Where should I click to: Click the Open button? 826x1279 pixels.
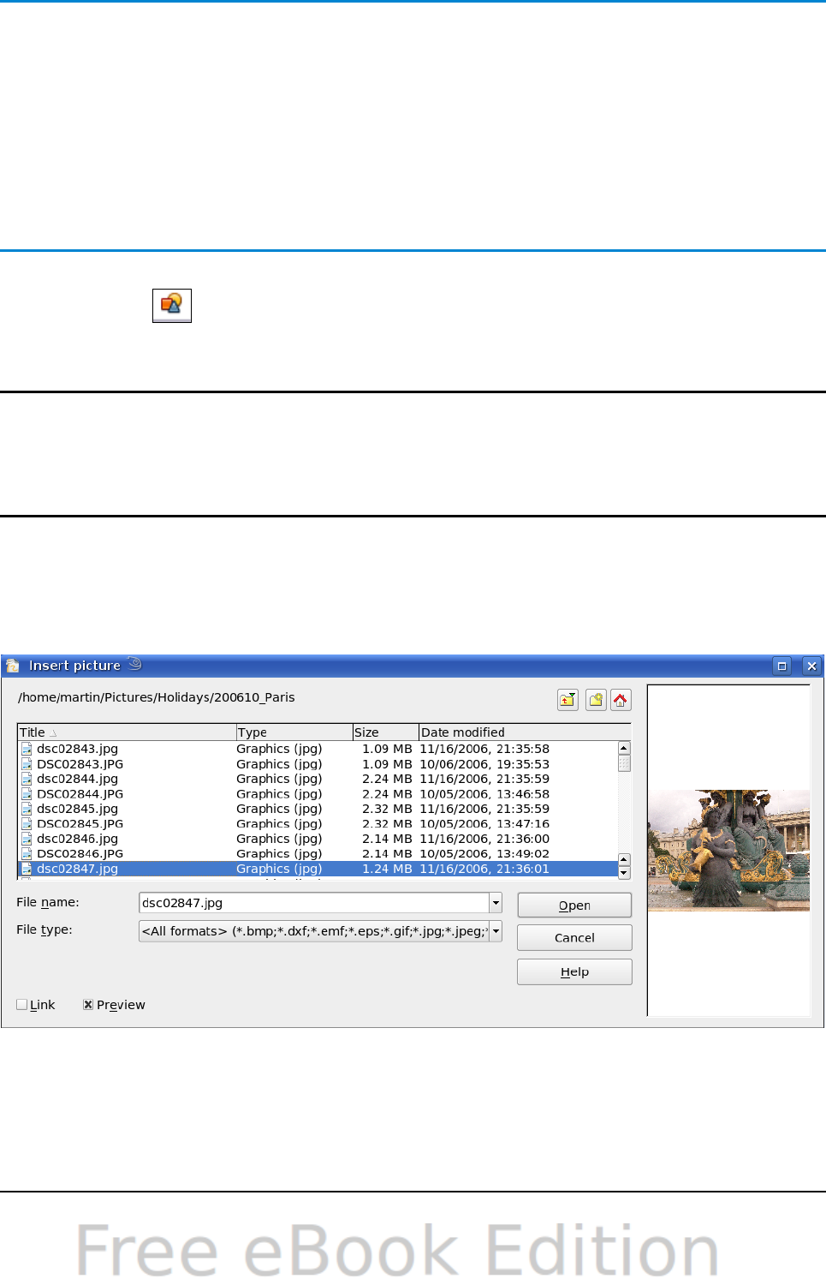[574, 905]
